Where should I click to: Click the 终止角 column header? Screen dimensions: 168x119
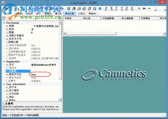click(x=92, y=18)
